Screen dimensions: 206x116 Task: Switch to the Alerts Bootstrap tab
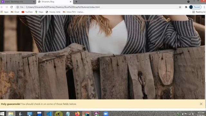click(x=18, y=2)
